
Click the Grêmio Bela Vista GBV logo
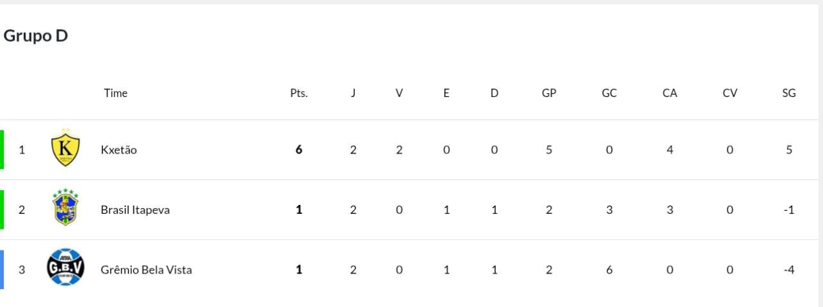click(x=65, y=267)
